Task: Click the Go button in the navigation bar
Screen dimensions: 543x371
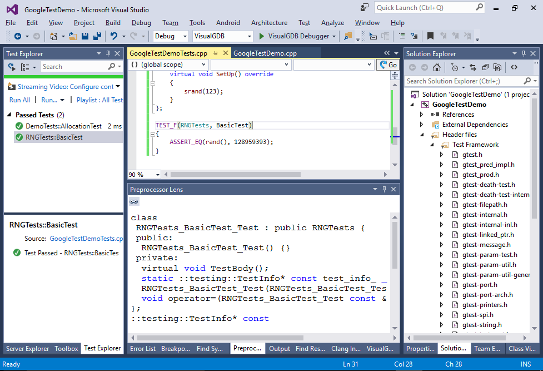Action: (388, 65)
